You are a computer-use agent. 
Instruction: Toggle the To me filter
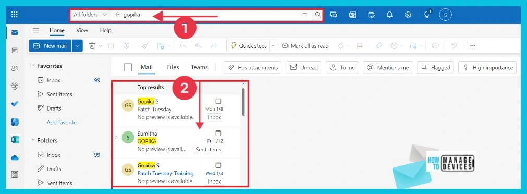(342, 67)
